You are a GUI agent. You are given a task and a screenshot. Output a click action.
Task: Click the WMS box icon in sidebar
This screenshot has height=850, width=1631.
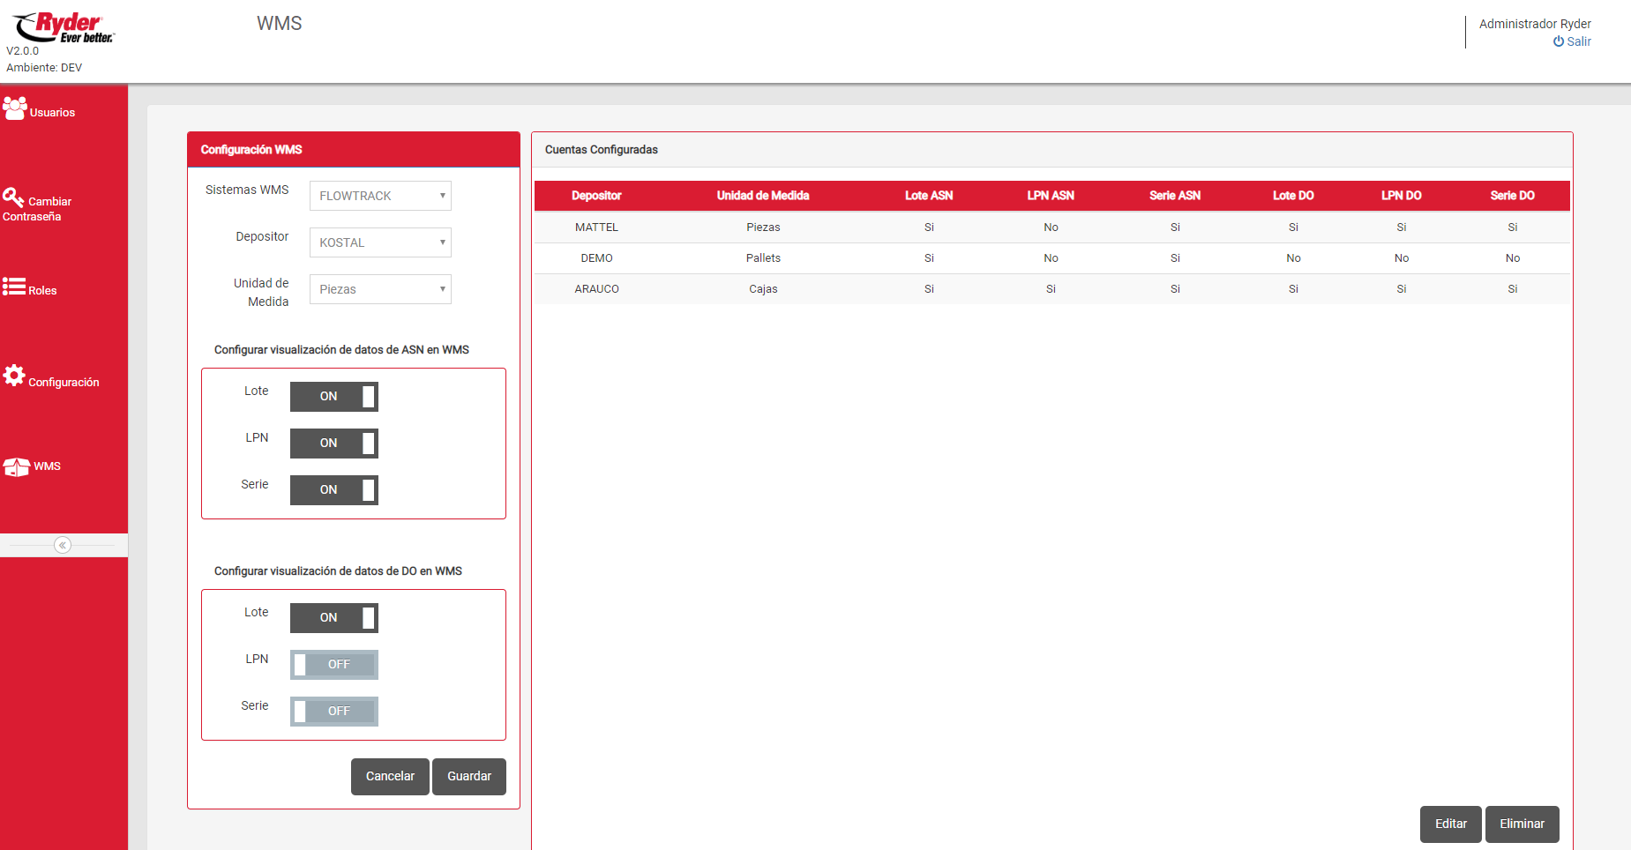tap(16, 466)
